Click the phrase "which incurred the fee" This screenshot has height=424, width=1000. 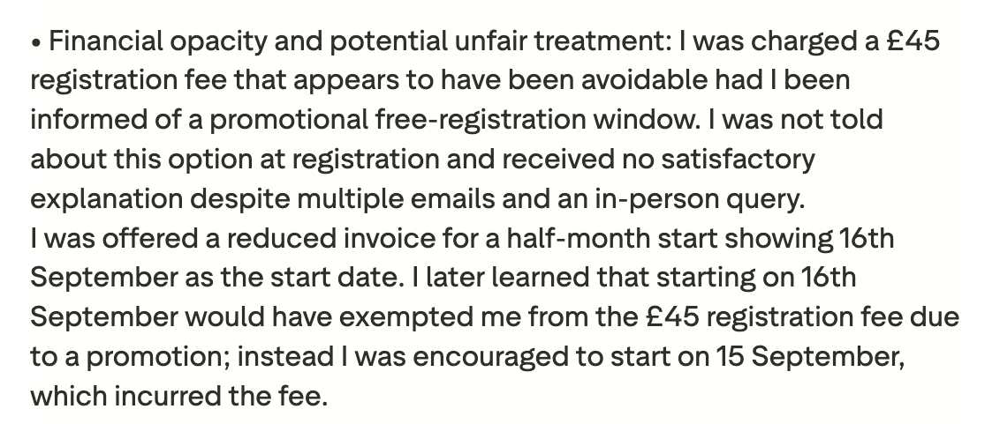[178, 396]
